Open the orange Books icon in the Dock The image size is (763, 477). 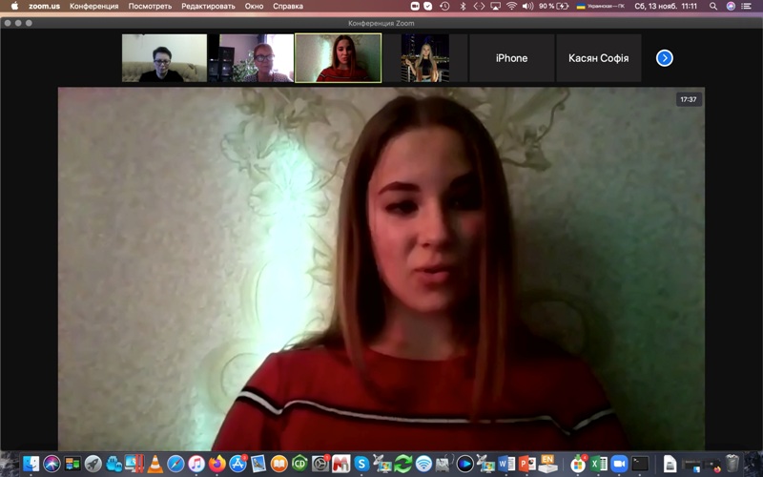(279, 464)
